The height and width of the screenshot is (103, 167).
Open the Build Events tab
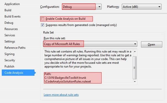coord(12,17)
